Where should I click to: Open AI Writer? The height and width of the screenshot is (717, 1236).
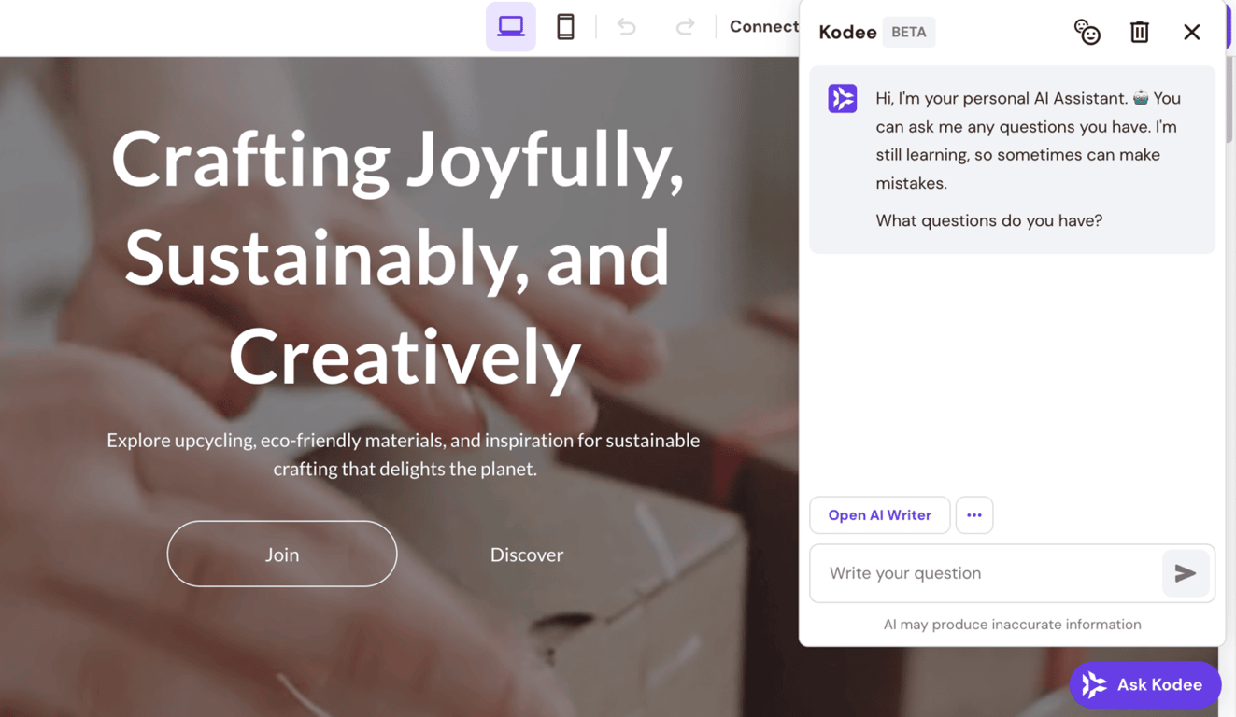879,514
